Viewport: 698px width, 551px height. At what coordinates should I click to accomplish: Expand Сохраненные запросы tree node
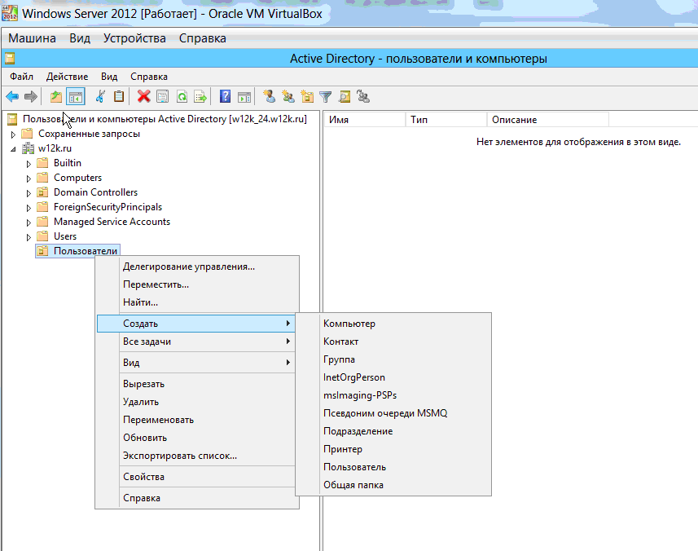(13, 134)
